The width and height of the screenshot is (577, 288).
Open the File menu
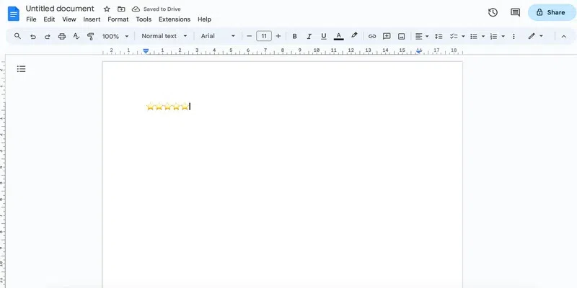coord(31,19)
